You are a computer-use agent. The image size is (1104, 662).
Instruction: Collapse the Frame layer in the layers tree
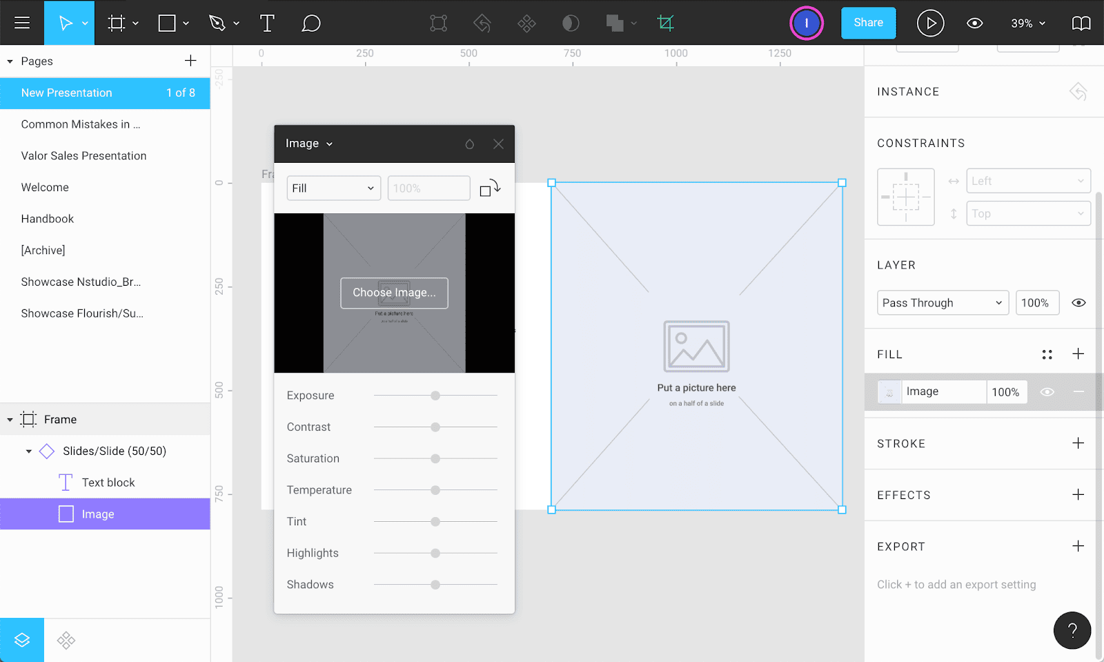10,419
